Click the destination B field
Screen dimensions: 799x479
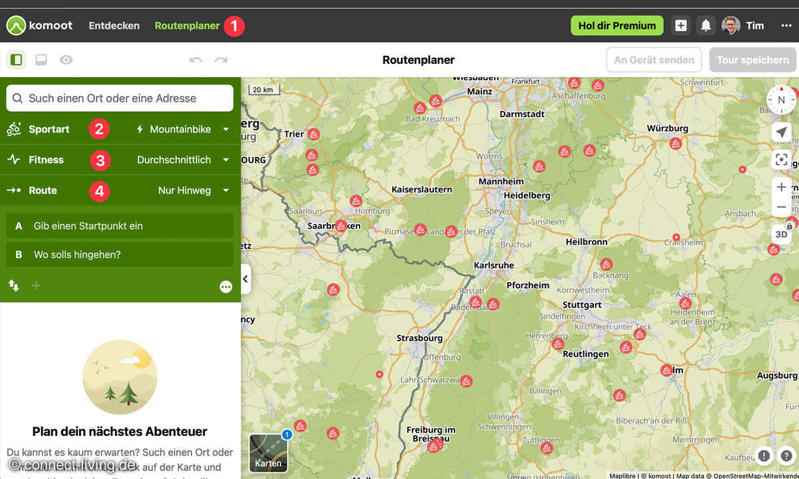[120, 255]
